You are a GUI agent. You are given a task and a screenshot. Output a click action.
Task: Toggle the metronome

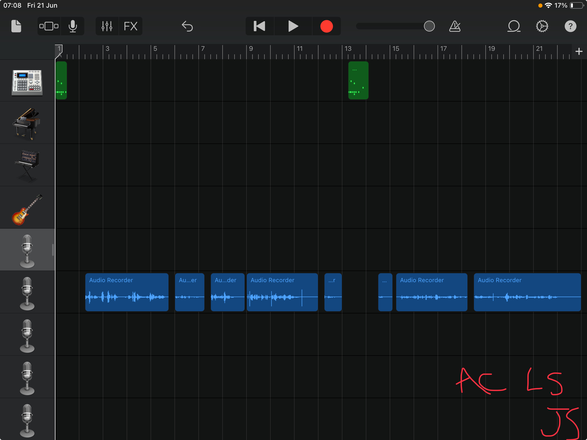pos(455,26)
